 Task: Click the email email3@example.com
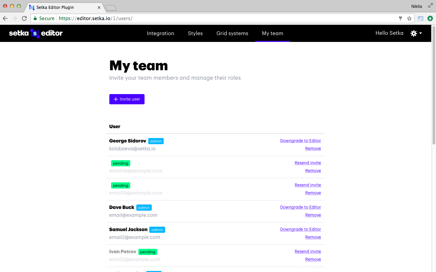coord(135,259)
